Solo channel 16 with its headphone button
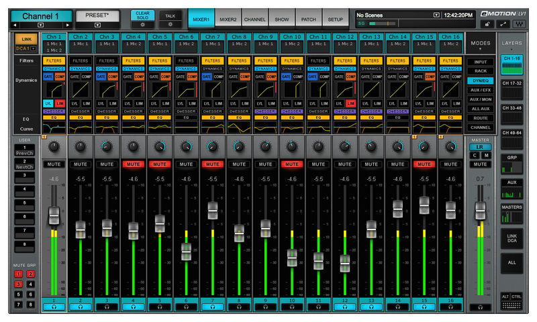 coord(450,307)
